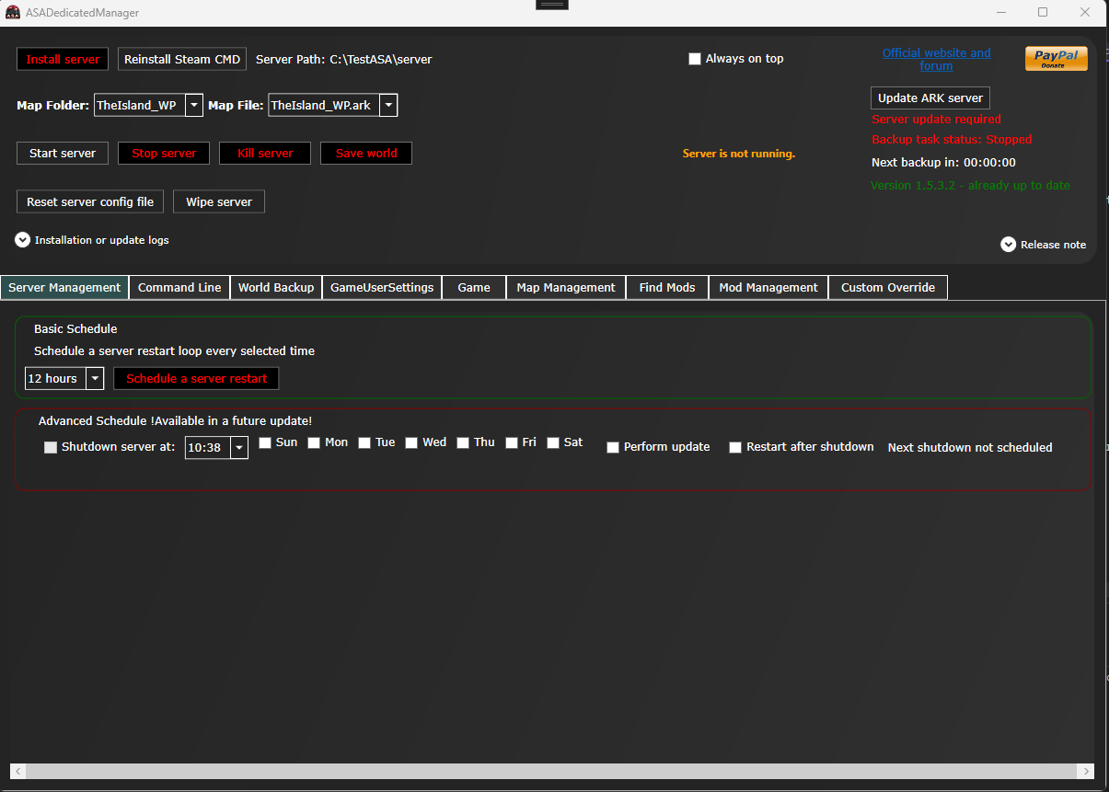
Task: Open the Mod Management tab
Action: 768,288
